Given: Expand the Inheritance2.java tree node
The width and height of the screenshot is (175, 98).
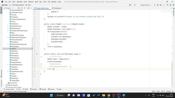Looking at the screenshot, I should click(x=8, y=26).
